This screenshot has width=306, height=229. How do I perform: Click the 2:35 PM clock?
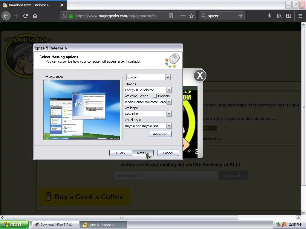click(295, 225)
